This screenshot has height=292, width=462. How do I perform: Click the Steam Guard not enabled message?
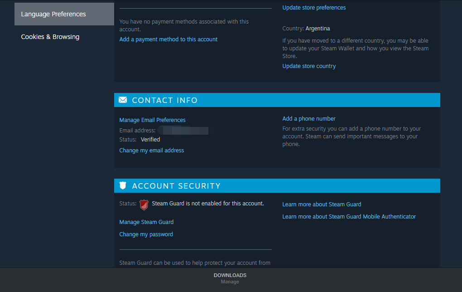coord(208,204)
